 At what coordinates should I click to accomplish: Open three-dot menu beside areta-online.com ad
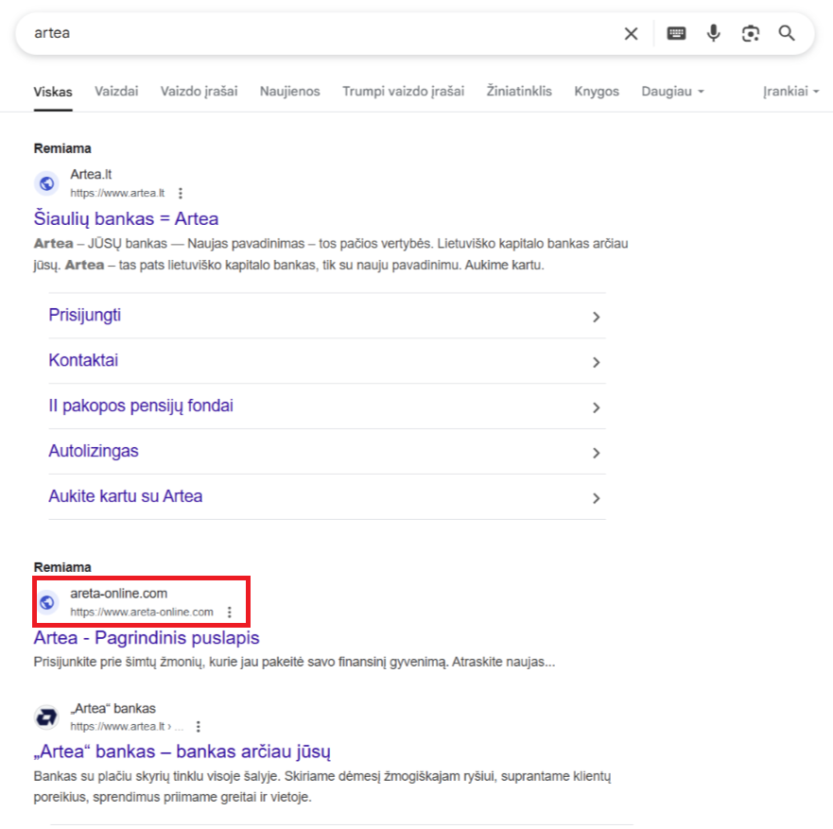click(230, 613)
